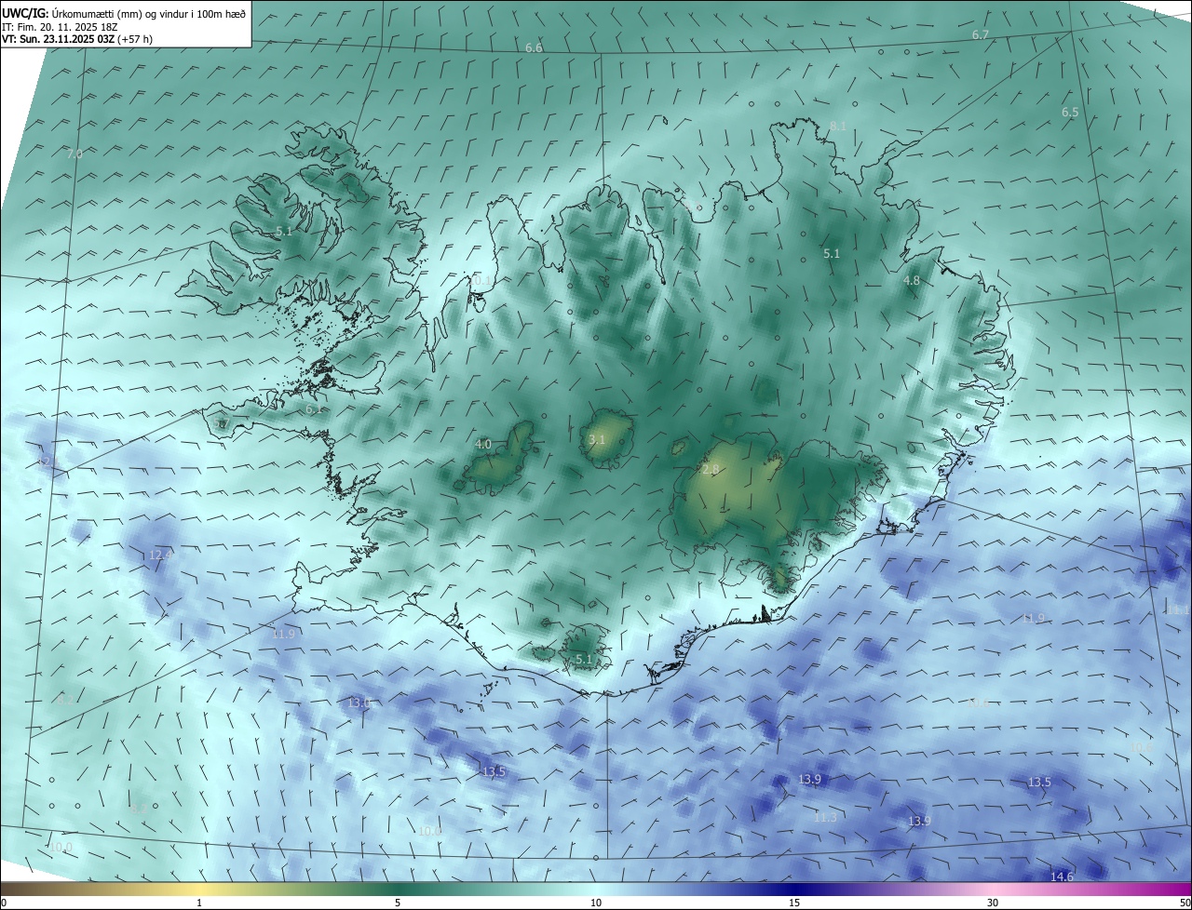Click the 13.0 value label

359,703
